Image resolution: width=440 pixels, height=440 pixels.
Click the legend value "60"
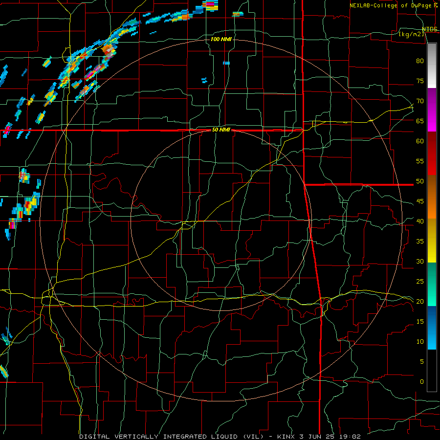[420, 141]
